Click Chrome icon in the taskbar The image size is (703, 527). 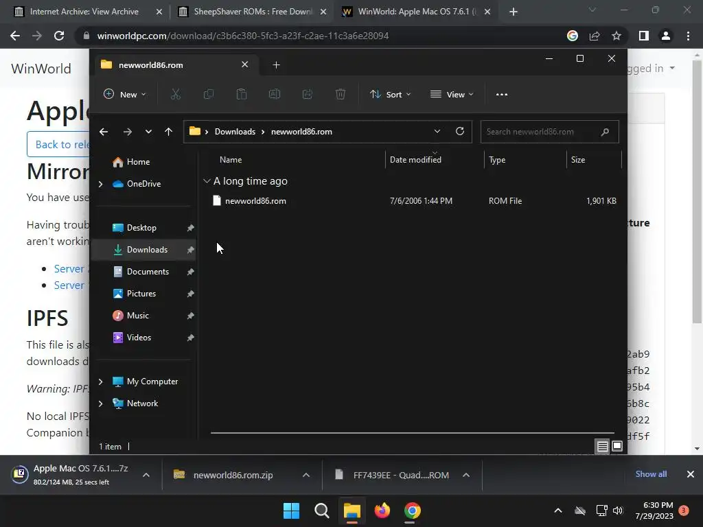tap(413, 511)
